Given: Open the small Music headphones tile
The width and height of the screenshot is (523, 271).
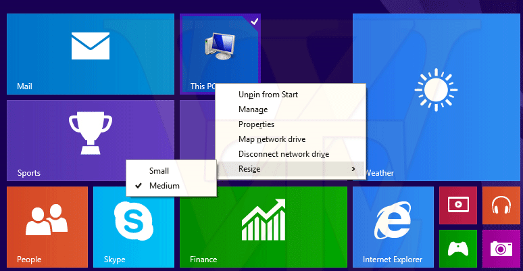Looking at the screenshot, I should [x=501, y=205].
